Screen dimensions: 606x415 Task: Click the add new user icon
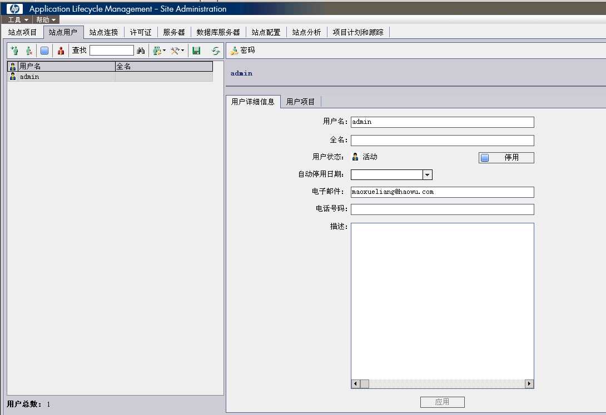[14, 51]
